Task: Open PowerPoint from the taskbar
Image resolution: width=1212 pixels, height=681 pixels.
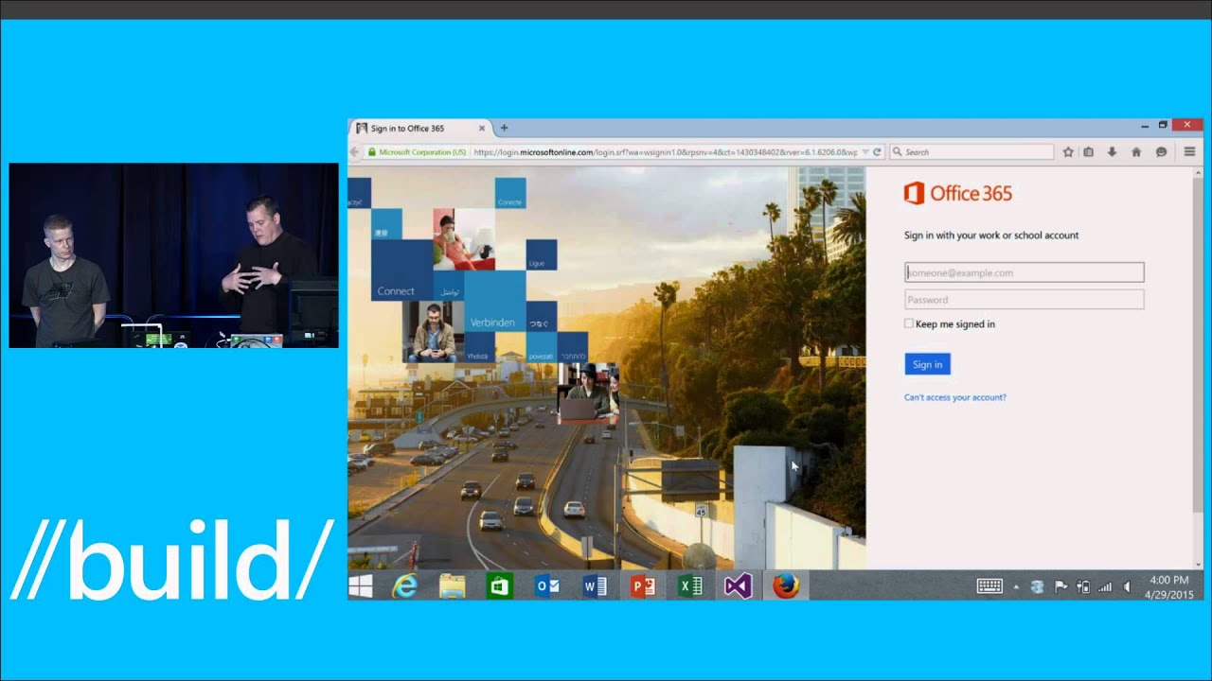Action: tap(643, 586)
